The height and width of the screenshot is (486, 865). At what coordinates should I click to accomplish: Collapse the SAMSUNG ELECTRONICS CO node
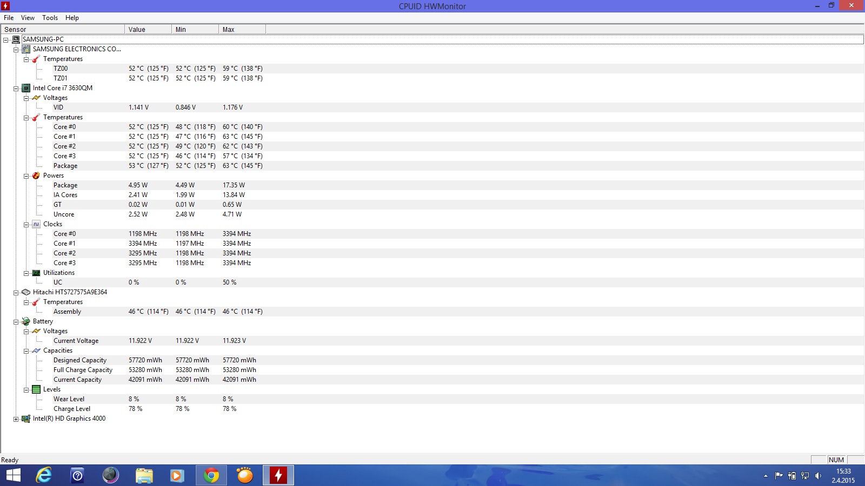[16, 49]
